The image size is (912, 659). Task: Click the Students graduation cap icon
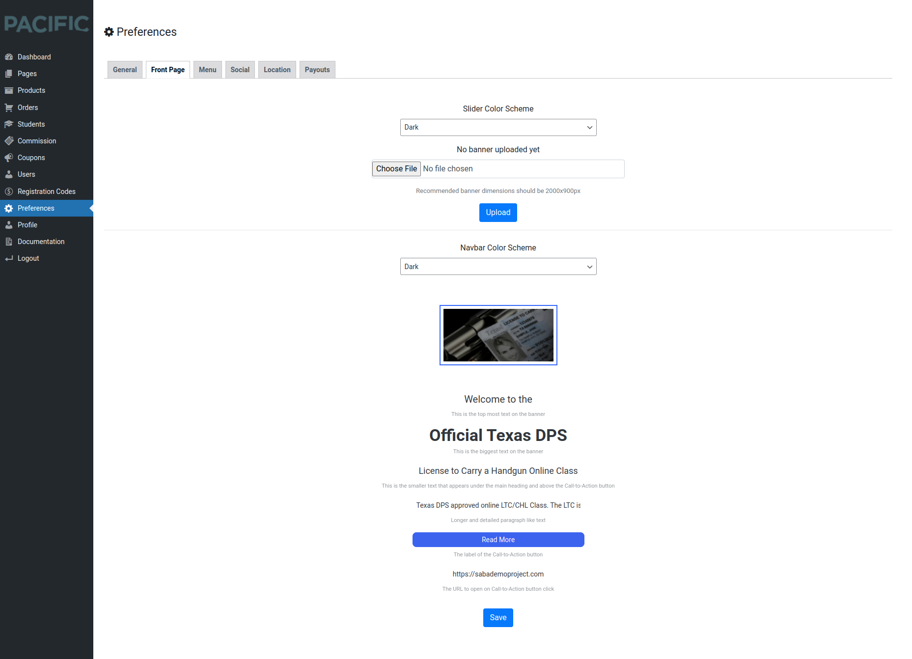tap(9, 124)
